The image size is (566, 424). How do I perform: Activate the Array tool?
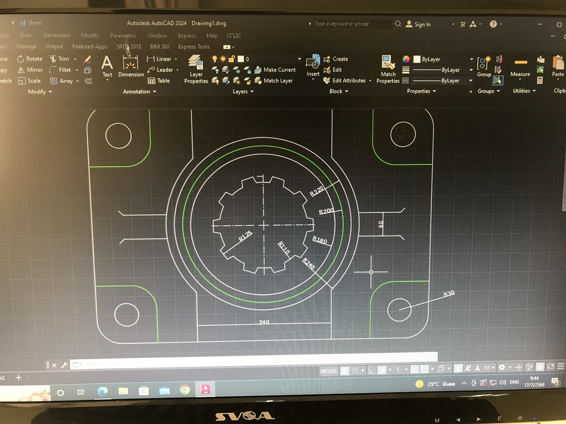click(61, 81)
